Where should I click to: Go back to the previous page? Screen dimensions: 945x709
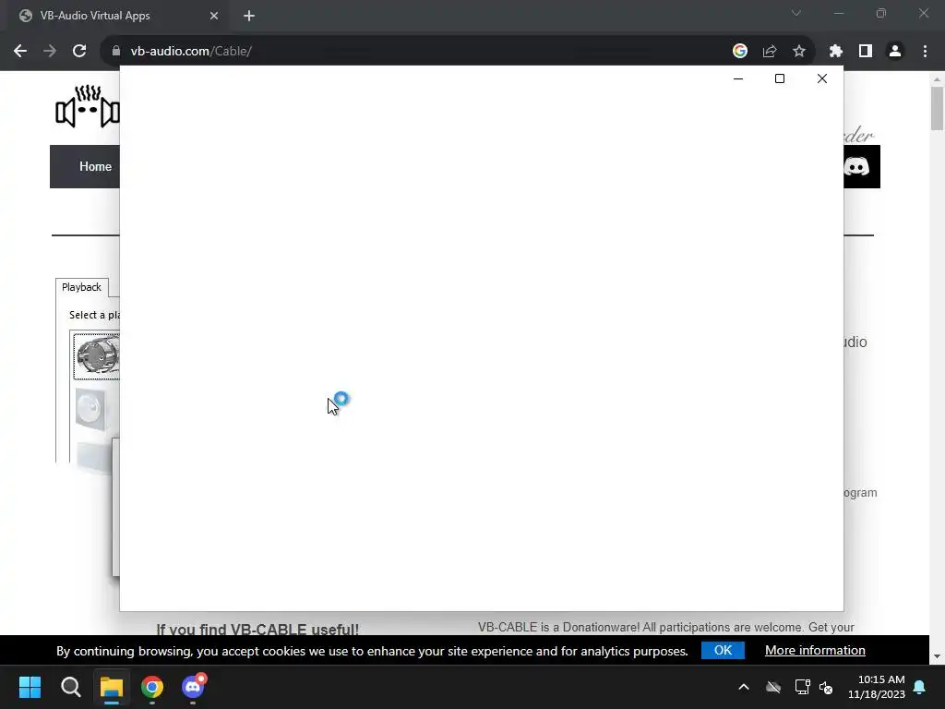[x=20, y=52]
